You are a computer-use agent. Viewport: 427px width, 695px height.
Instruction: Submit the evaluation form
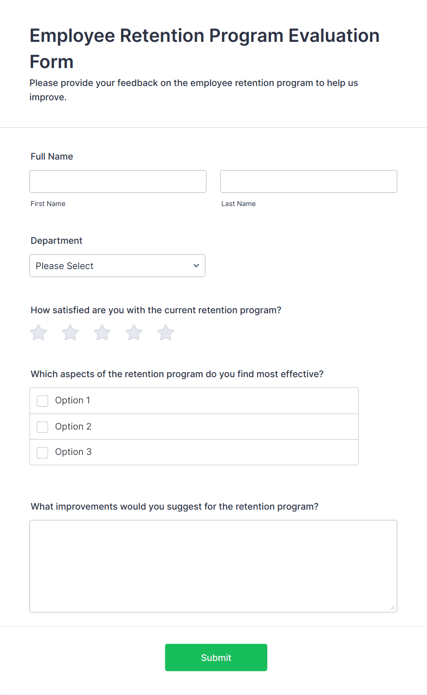tap(216, 657)
